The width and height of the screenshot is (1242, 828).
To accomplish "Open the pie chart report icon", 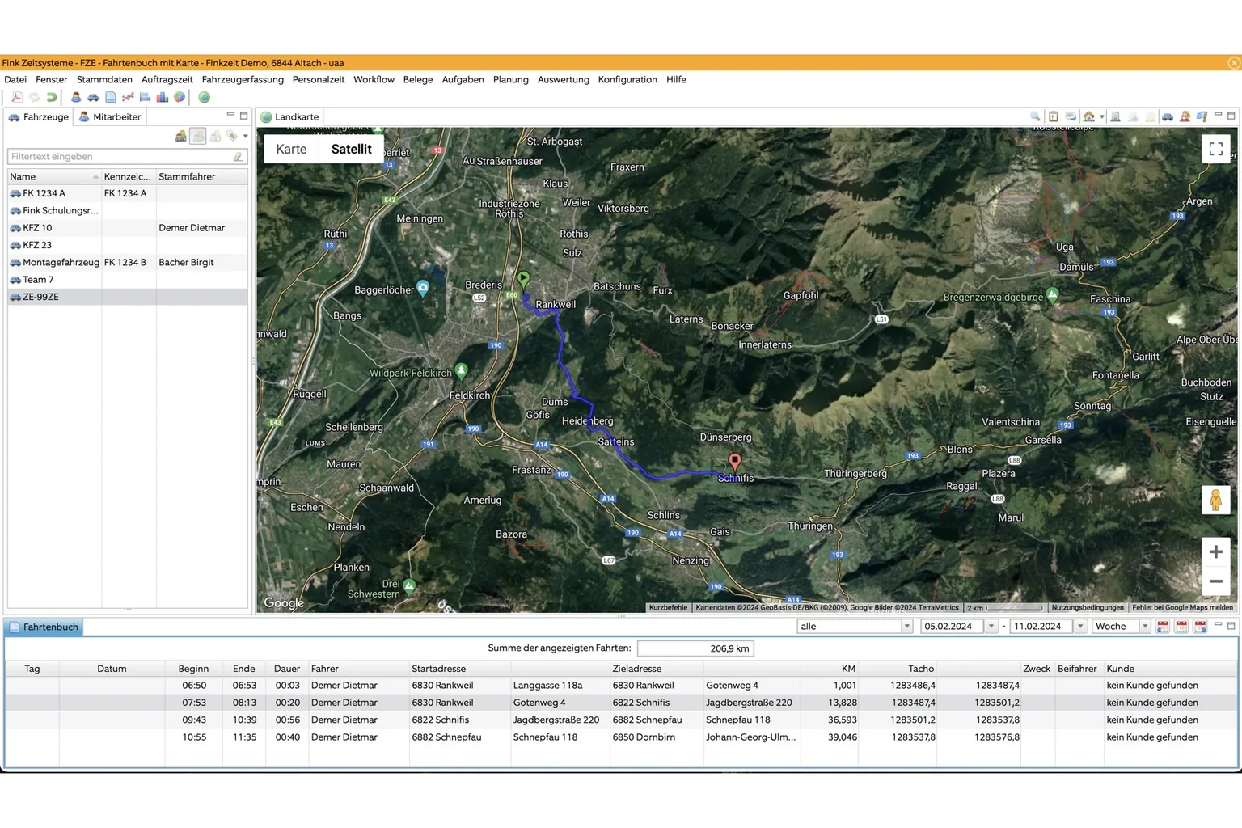I will point(180,97).
